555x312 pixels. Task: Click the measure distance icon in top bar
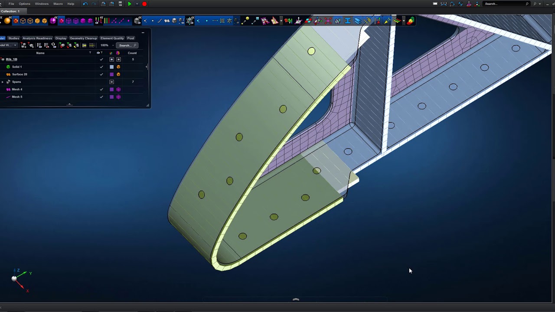click(x=444, y=4)
